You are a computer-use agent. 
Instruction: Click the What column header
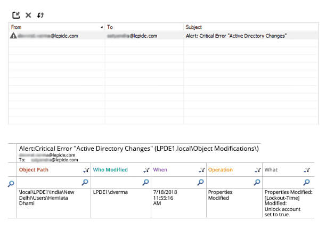tap(271, 170)
